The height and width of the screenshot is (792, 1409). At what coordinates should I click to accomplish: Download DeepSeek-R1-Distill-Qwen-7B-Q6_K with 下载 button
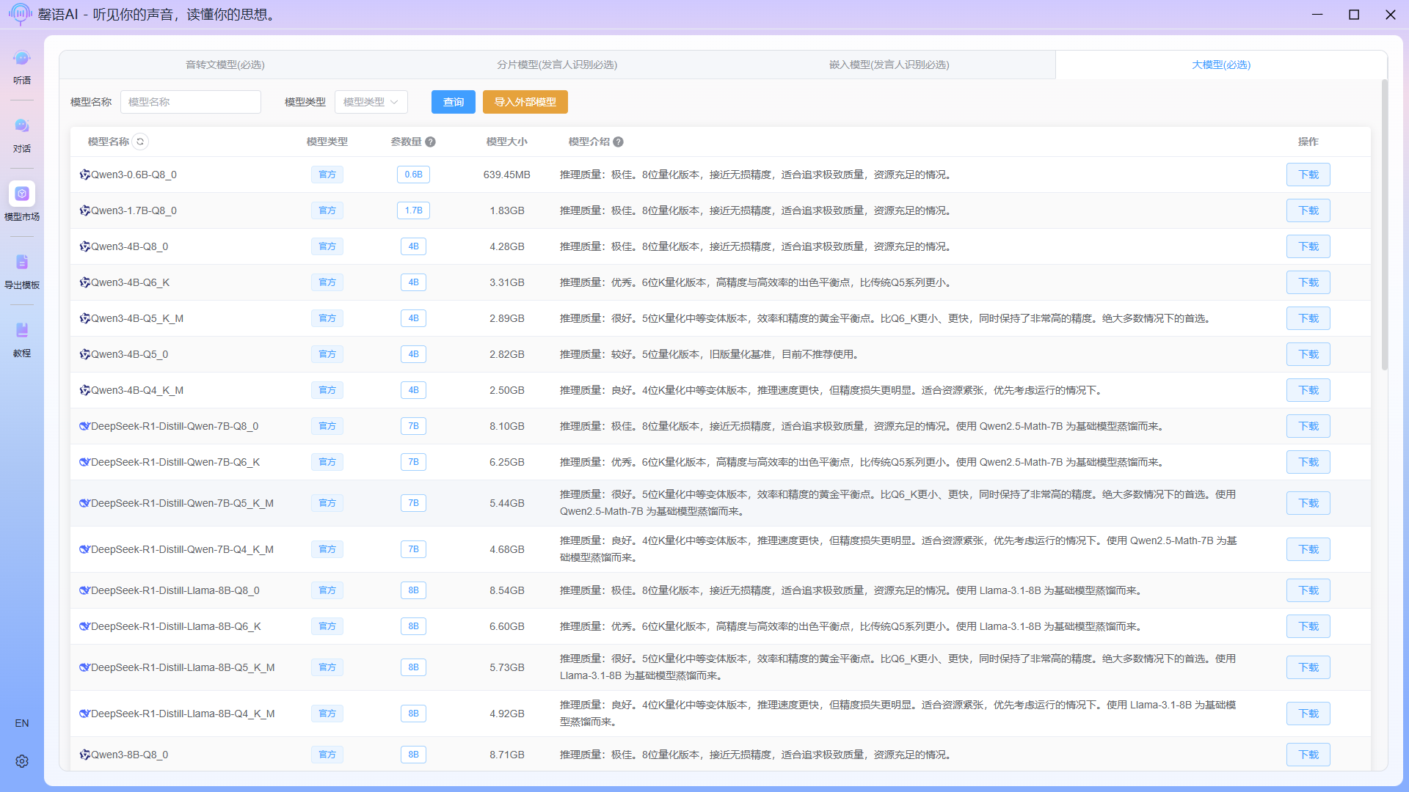1308,462
